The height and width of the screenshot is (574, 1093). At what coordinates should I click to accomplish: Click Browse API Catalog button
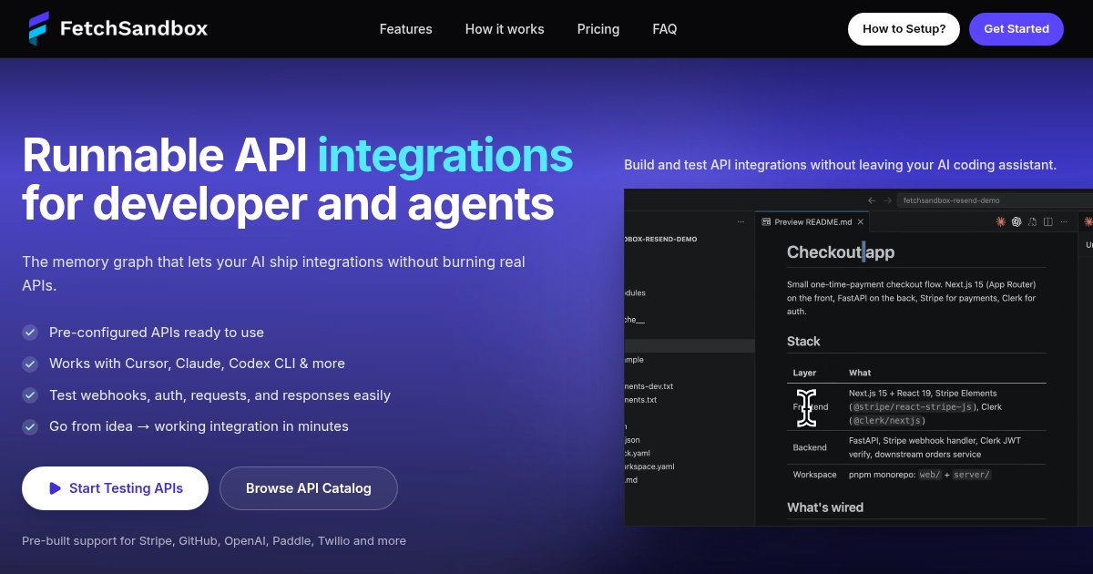309,488
